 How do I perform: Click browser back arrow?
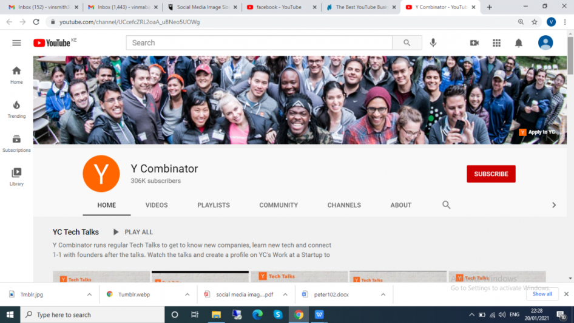pyautogui.click(x=9, y=22)
